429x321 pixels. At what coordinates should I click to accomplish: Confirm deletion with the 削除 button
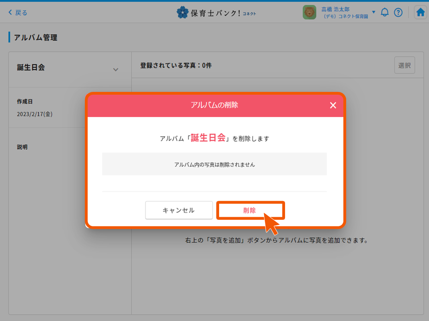tap(250, 210)
